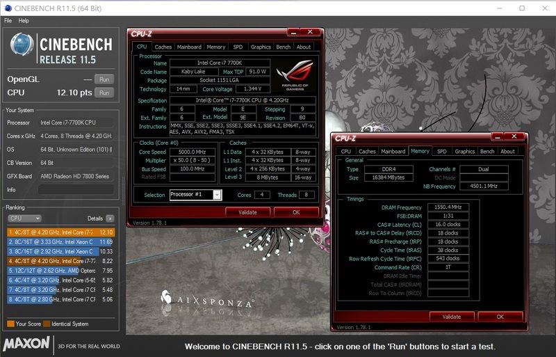Switch to Memory tab in first CPU-Z window
Image resolution: width=556 pixels, height=357 pixels.
[216, 47]
